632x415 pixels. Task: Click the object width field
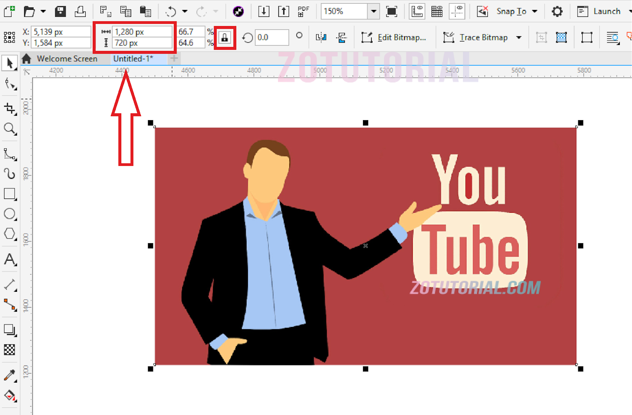pyautogui.click(x=142, y=32)
